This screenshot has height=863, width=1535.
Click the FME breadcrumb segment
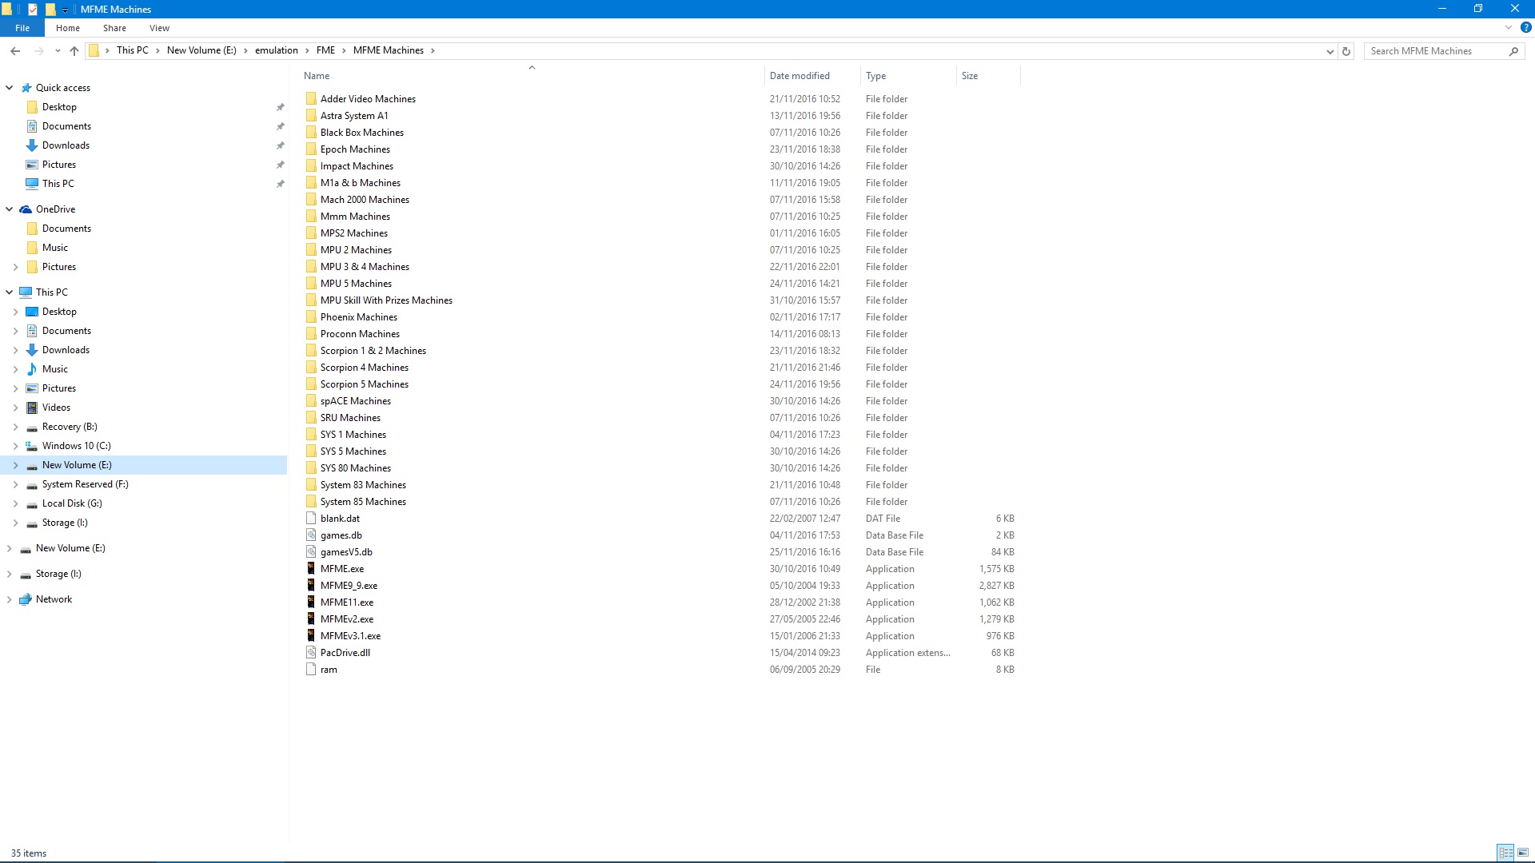coord(325,50)
